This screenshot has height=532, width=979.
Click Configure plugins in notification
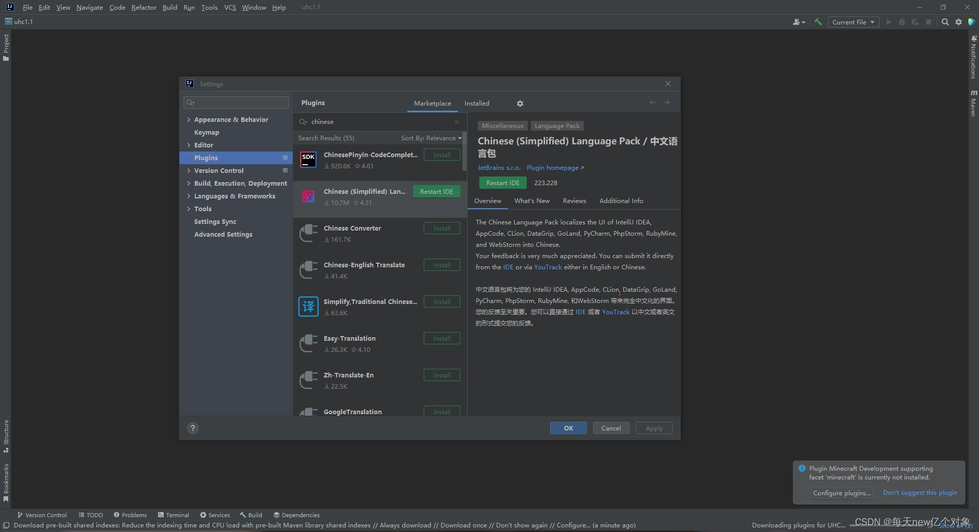[x=842, y=493]
